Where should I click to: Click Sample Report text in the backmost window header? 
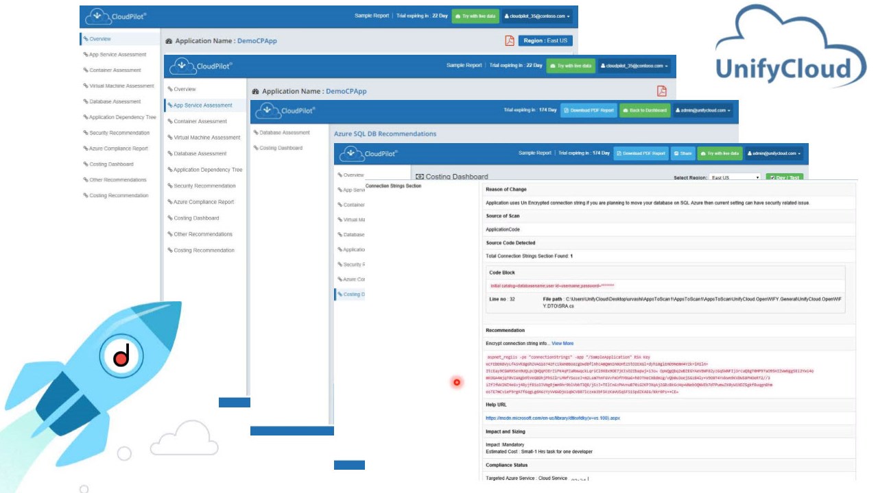tap(372, 16)
